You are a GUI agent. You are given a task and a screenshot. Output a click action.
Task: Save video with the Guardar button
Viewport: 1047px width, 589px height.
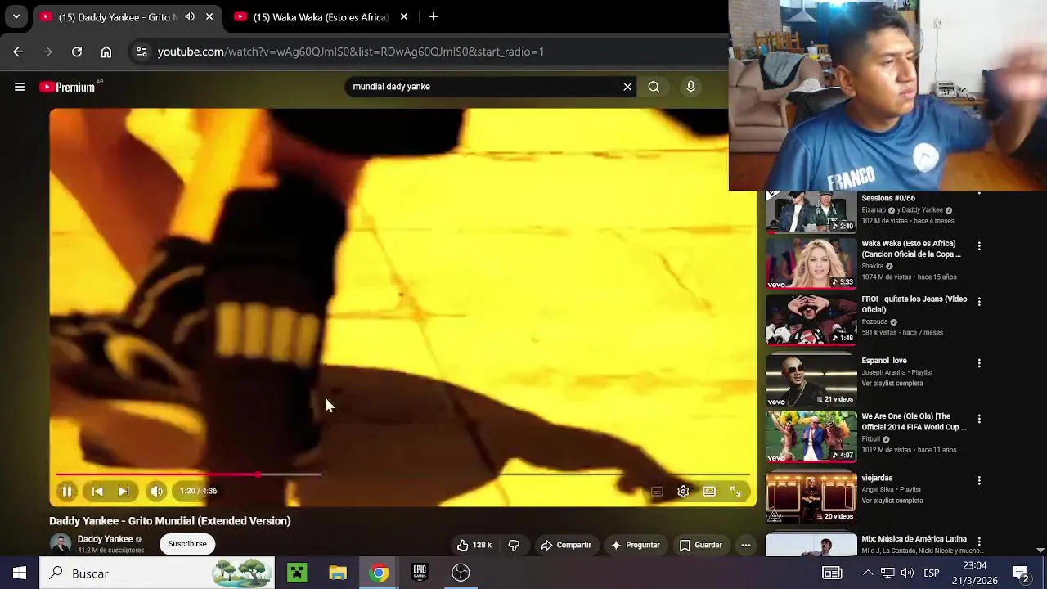pyautogui.click(x=701, y=545)
